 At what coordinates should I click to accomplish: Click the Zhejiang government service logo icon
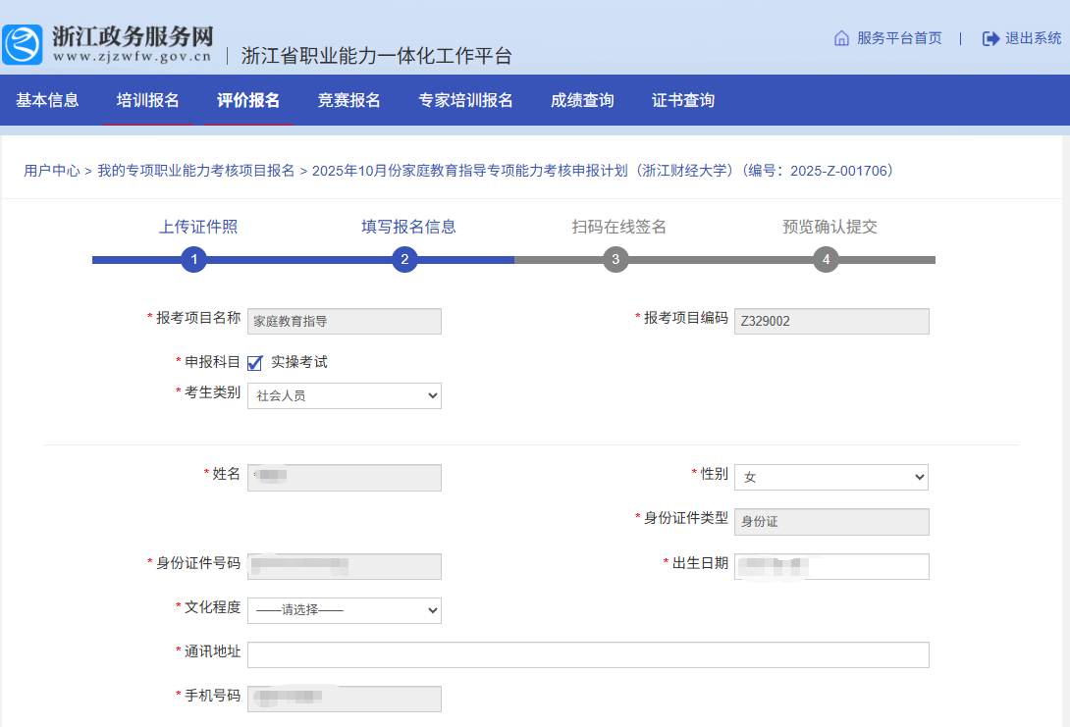tap(23, 44)
